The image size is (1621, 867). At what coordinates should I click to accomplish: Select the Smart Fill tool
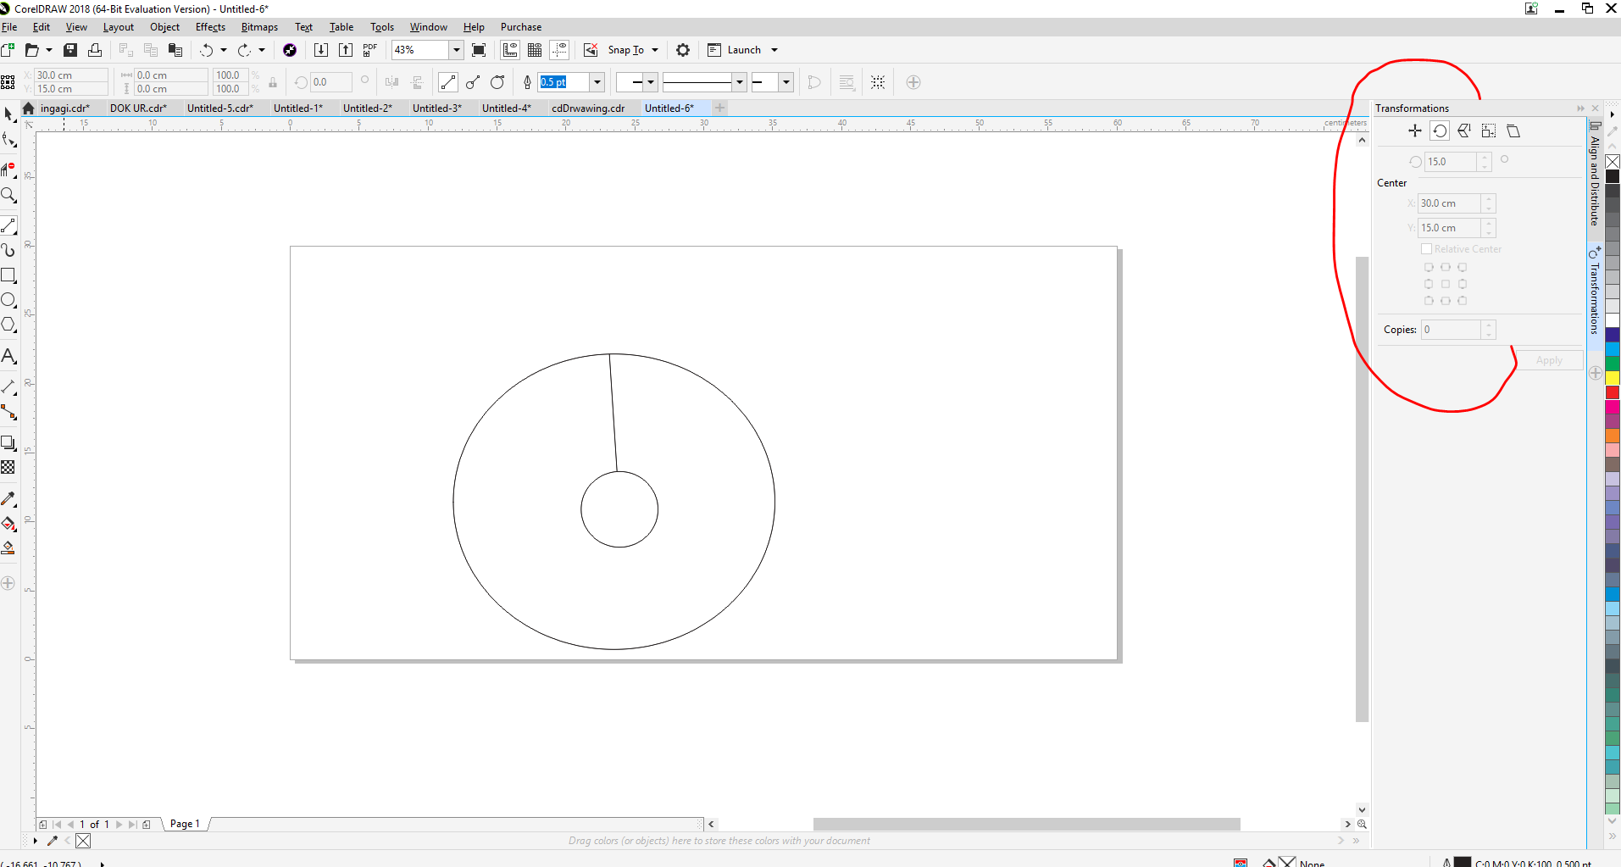pyautogui.click(x=8, y=548)
